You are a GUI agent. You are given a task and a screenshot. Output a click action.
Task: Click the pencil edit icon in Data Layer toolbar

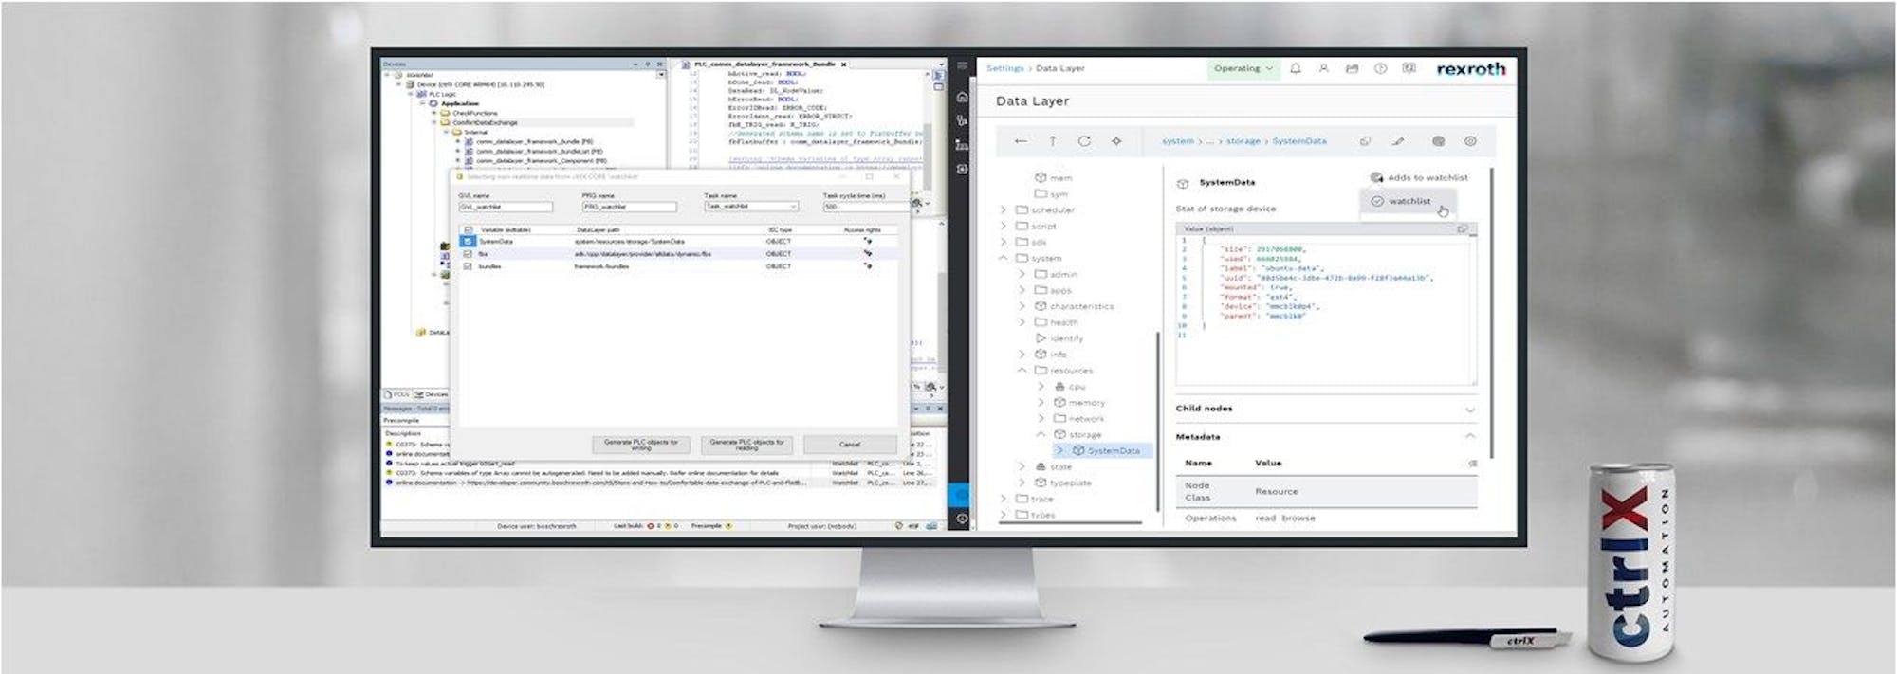1397,141
